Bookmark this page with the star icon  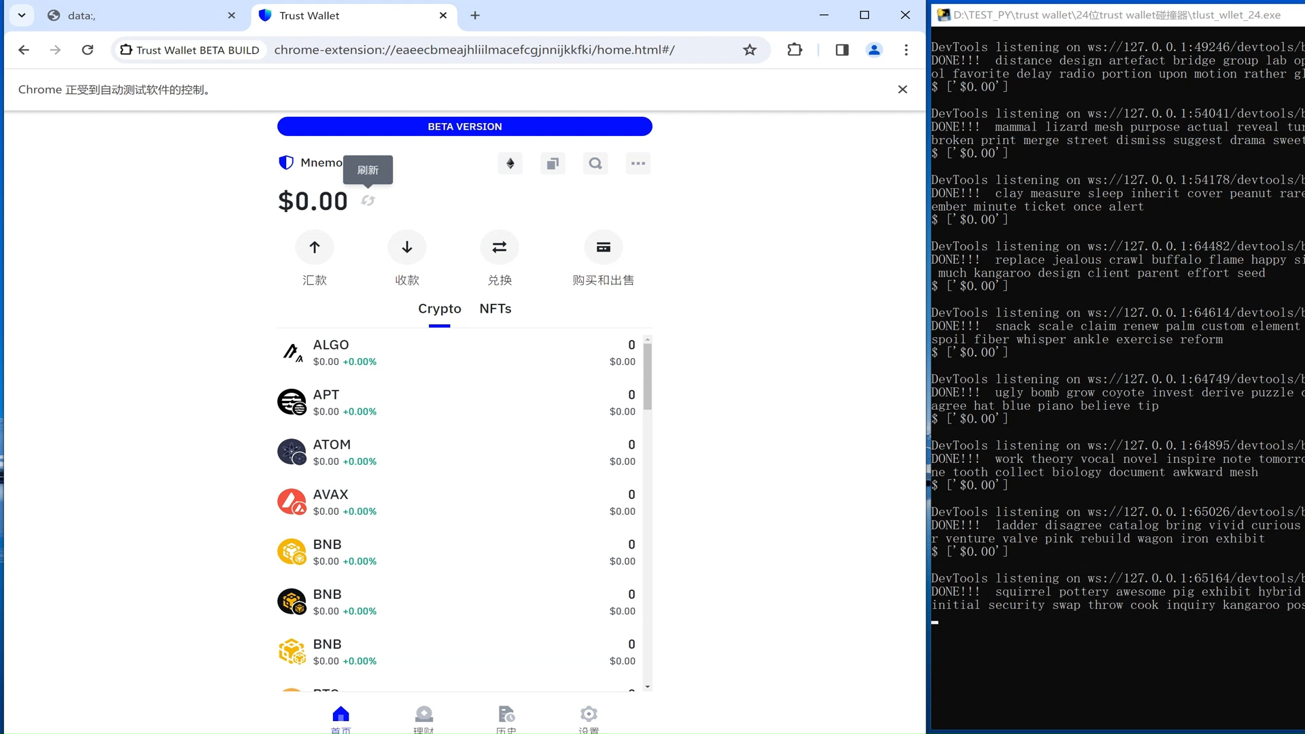pyautogui.click(x=750, y=50)
